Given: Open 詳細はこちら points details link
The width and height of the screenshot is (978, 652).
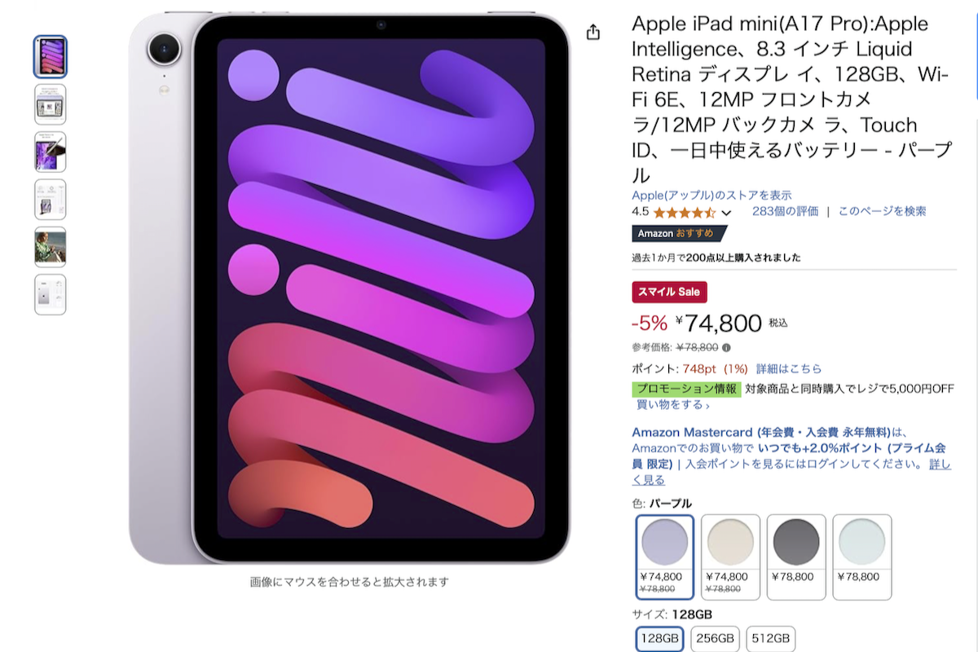Looking at the screenshot, I should tap(789, 369).
